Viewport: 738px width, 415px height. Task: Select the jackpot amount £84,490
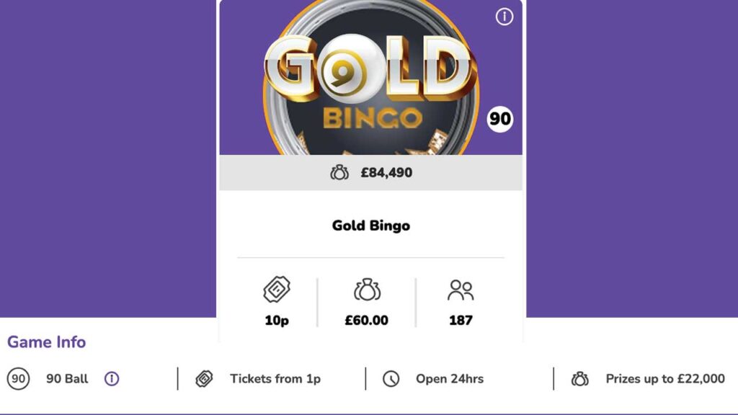point(386,172)
